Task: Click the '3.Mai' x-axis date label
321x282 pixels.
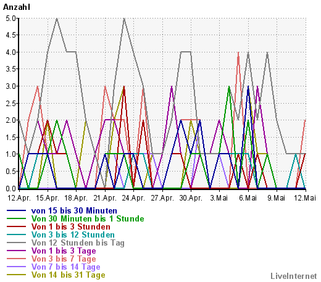Action: coord(219,198)
